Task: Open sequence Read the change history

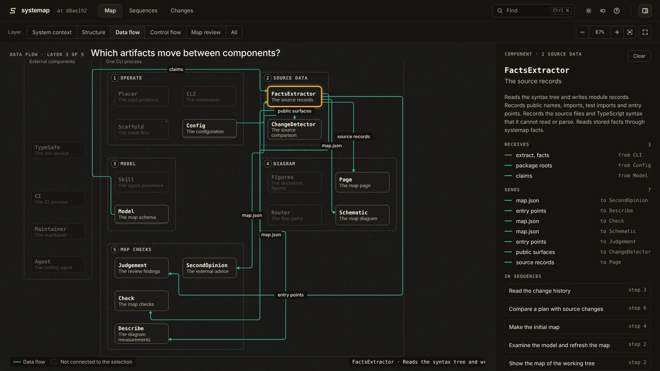Action: (577, 291)
